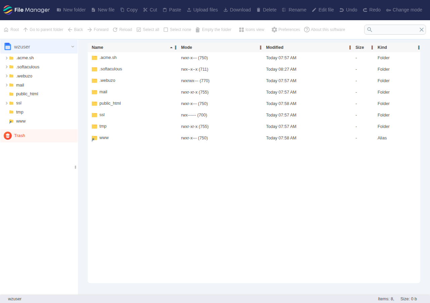430x303 pixels.
Task: Create a New file
Action: 103,10
